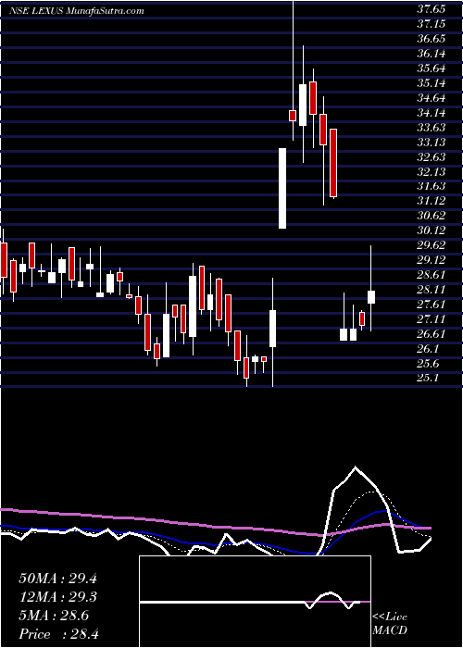Click the 27.61 price axis label
463x648 pixels.
(431, 305)
